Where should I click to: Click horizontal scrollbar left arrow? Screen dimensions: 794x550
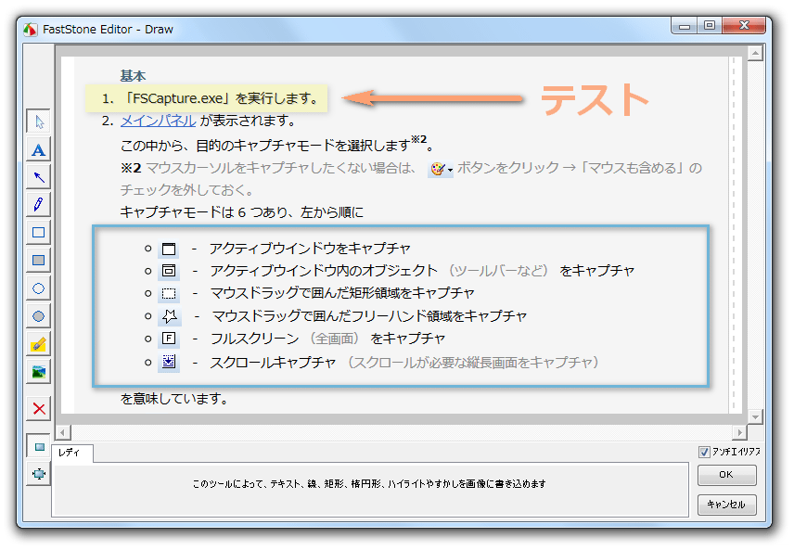point(63,432)
